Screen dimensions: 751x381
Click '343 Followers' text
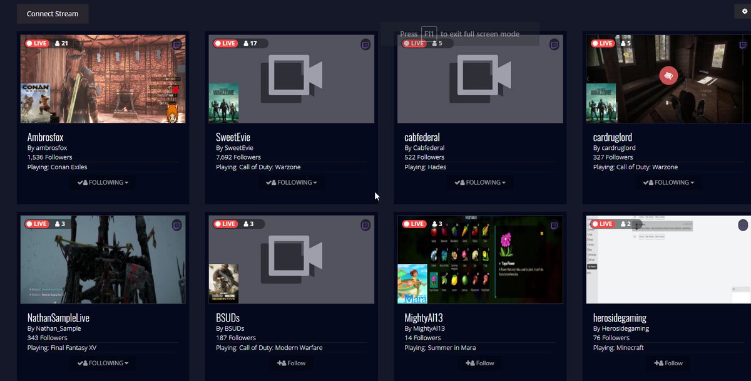(48, 338)
